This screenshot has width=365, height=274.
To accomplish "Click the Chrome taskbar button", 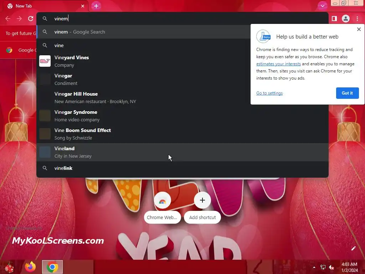I will click(52, 267).
